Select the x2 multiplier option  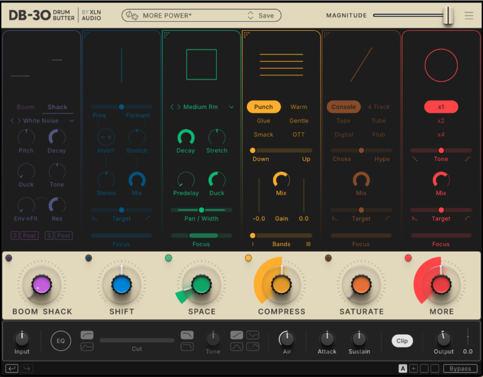pos(441,121)
